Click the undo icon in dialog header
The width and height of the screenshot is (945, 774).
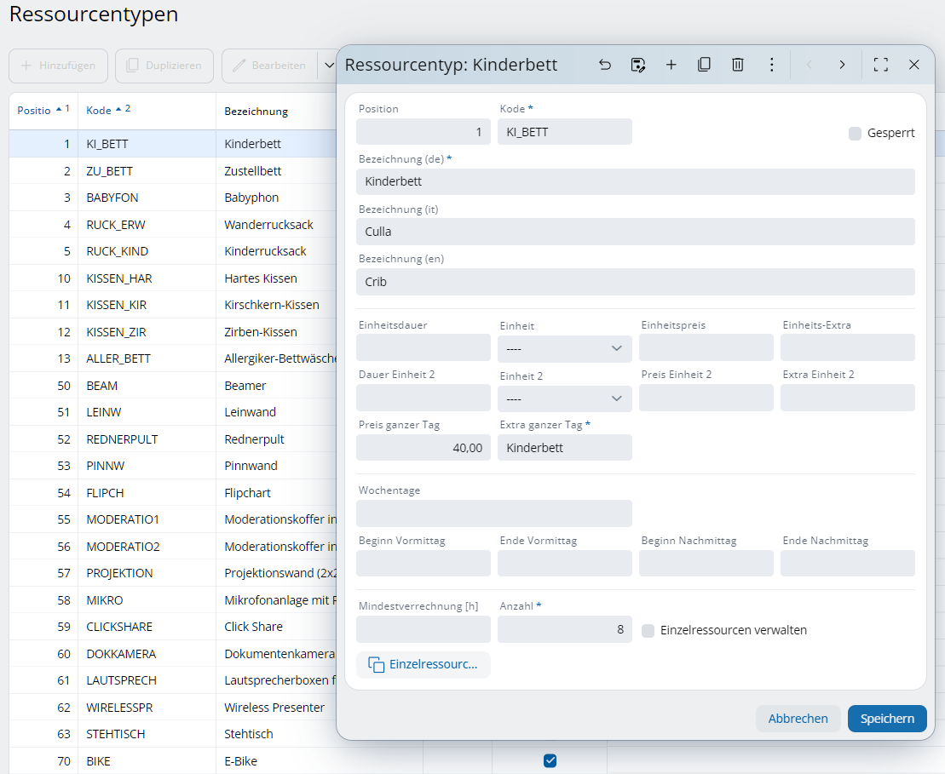[605, 65]
